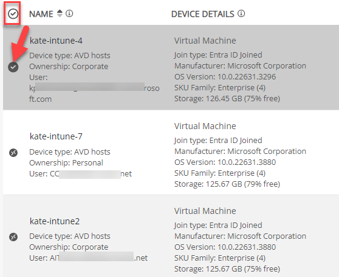
Task: Open device kate-intune2
Action: pos(55,221)
